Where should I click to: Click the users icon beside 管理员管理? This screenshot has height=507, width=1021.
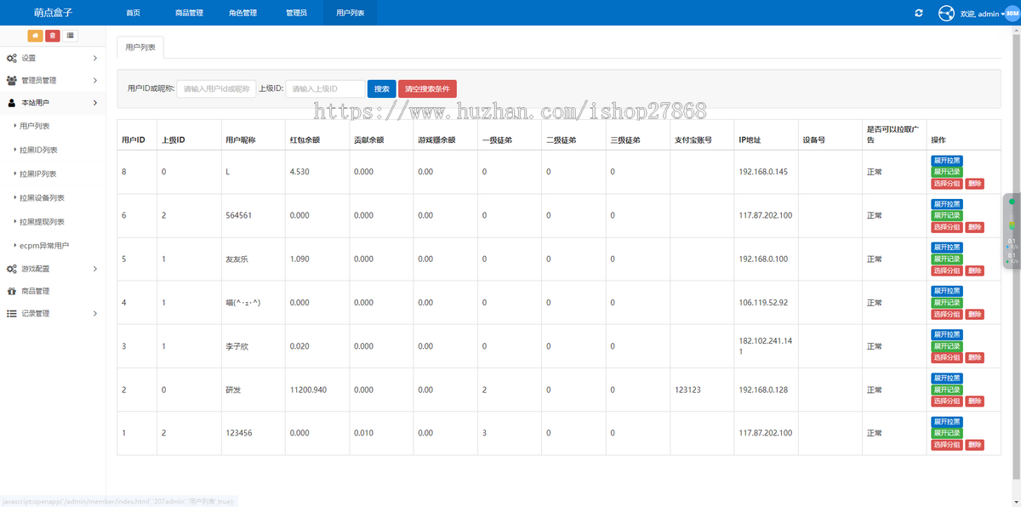coord(12,81)
